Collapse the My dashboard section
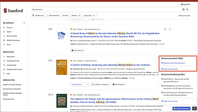 (24, 23)
